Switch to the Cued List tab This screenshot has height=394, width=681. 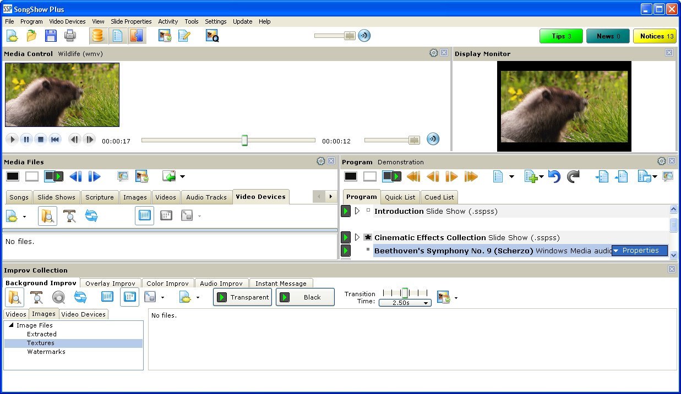[439, 197]
